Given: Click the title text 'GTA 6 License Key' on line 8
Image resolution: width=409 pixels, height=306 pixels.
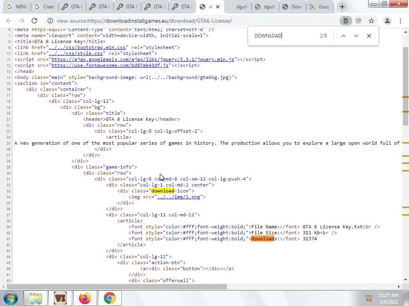Looking at the screenshot, I should pyautogui.click(x=59, y=41).
